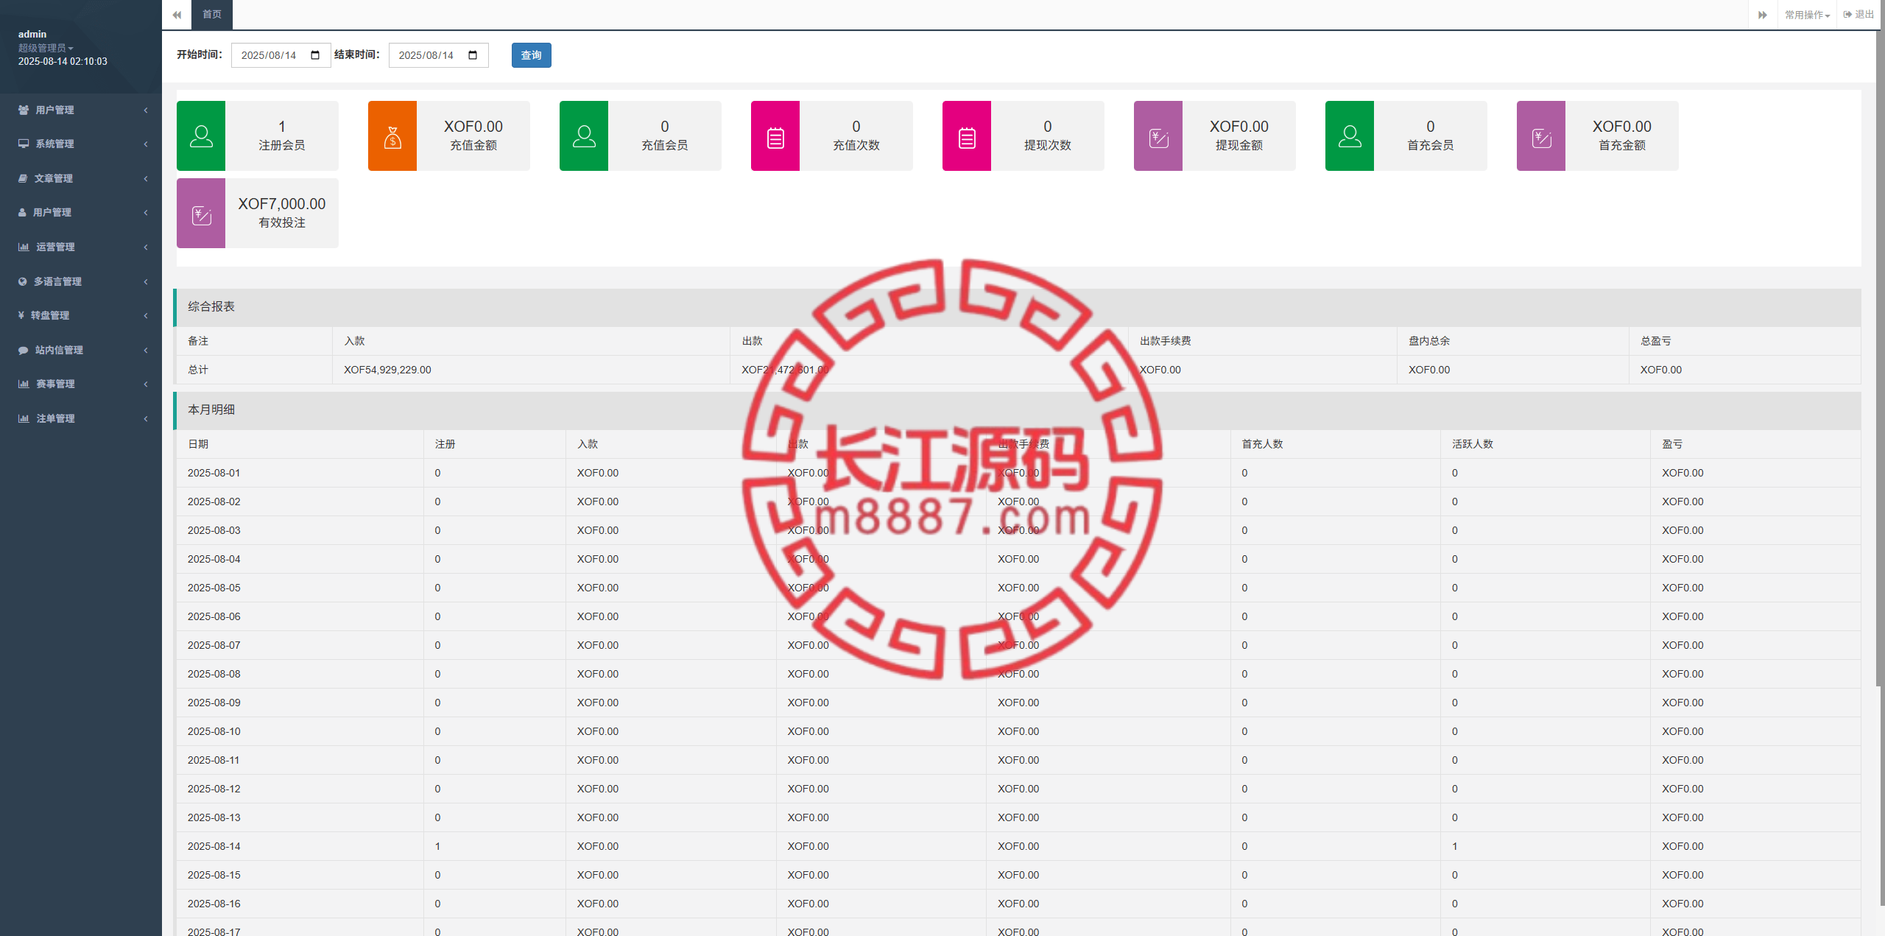Click the tab scroll-left double arrow icon
Screen dimensions: 1885x936
pyautogui.click(x=177, y=15)
